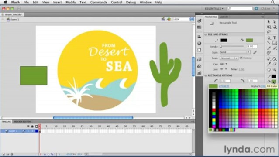This screenshot has height=157, width=279.
Task: Select the Rectangle tool in the toolbox
Action: (x=275, y=43)
